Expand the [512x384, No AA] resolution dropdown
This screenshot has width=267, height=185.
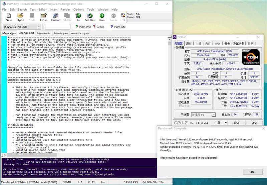39,27
